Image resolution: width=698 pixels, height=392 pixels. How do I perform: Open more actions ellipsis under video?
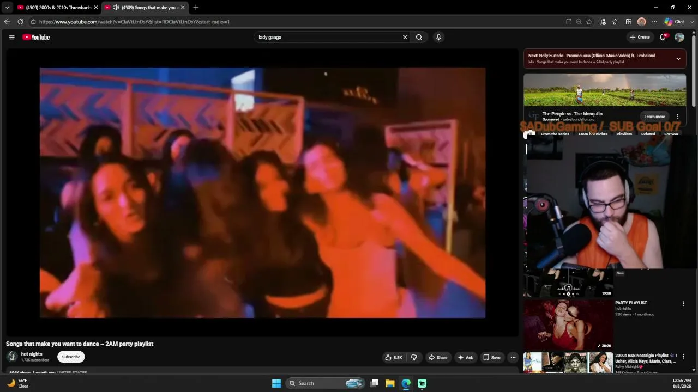coord(513,357)
